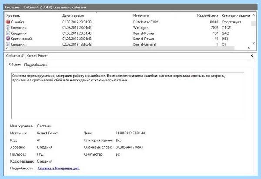The height and width of the screenshot is (179, 261).
Task: Click the date 01.08.2019 23:01:42 cell
Action: 77,28
